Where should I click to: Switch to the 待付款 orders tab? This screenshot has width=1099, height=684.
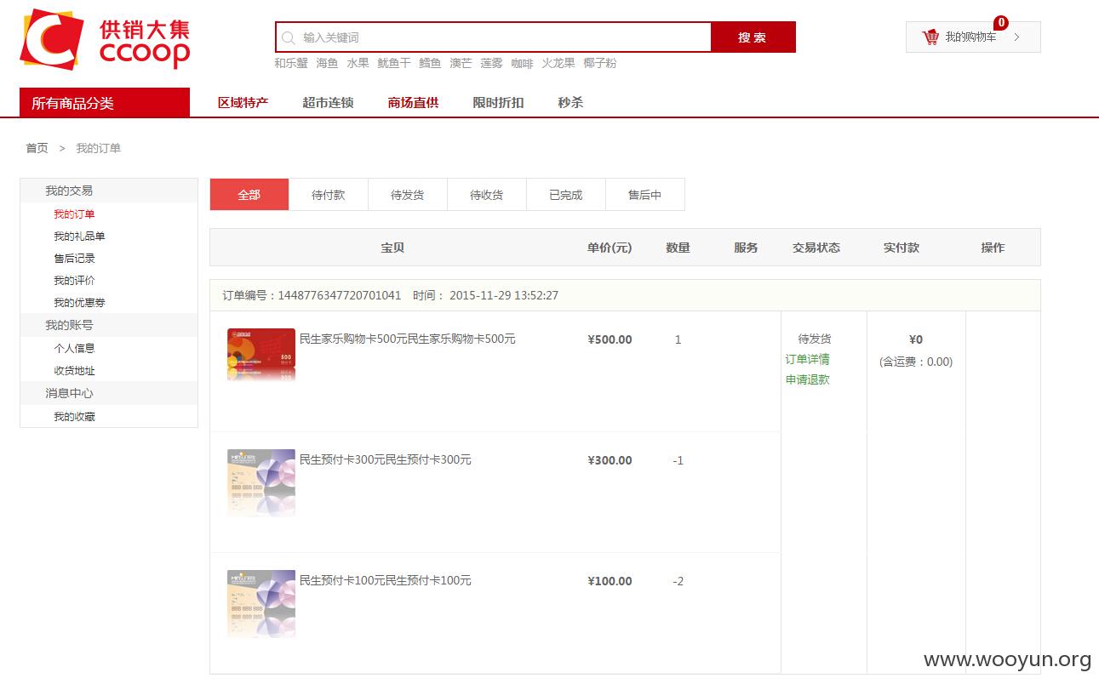click(329, 195)
